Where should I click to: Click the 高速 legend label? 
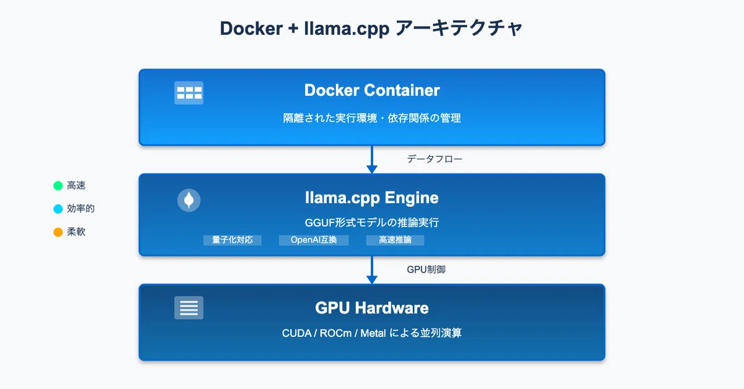coord(76,185)
